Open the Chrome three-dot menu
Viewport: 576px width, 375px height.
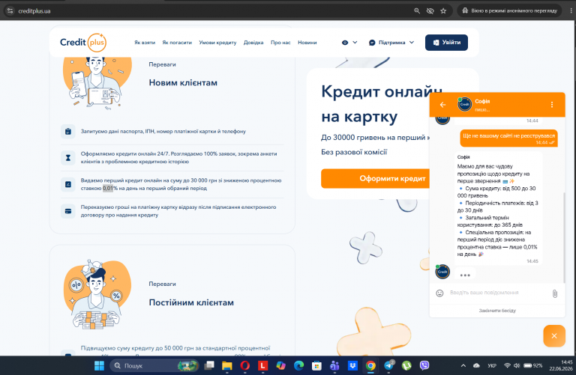pyautogui.click(x=571, y=11)
